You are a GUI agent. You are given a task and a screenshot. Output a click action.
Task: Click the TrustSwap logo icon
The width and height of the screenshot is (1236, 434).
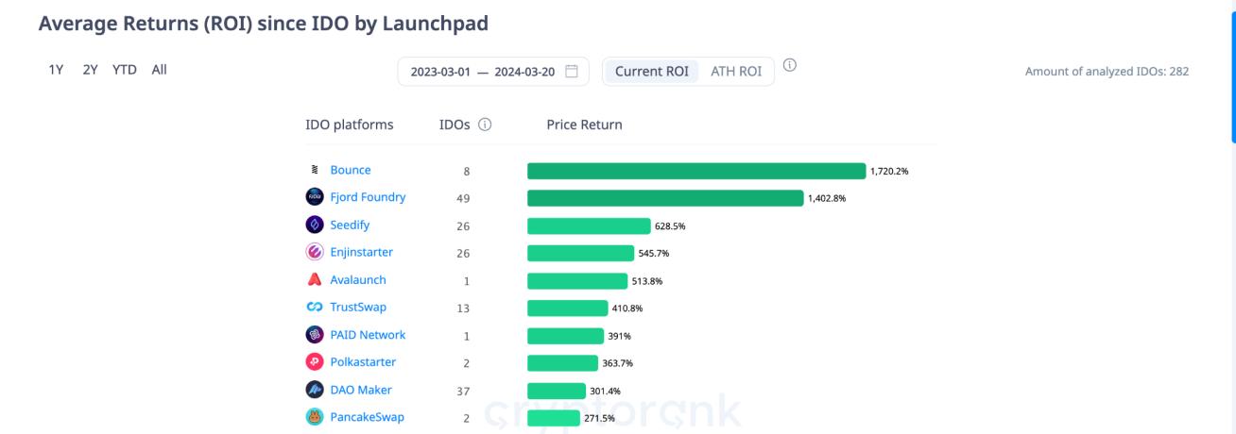click(x=315, y=307)
